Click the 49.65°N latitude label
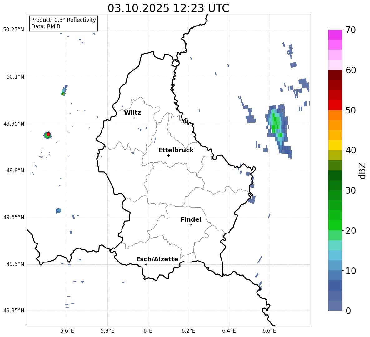 tap(14, 217)
